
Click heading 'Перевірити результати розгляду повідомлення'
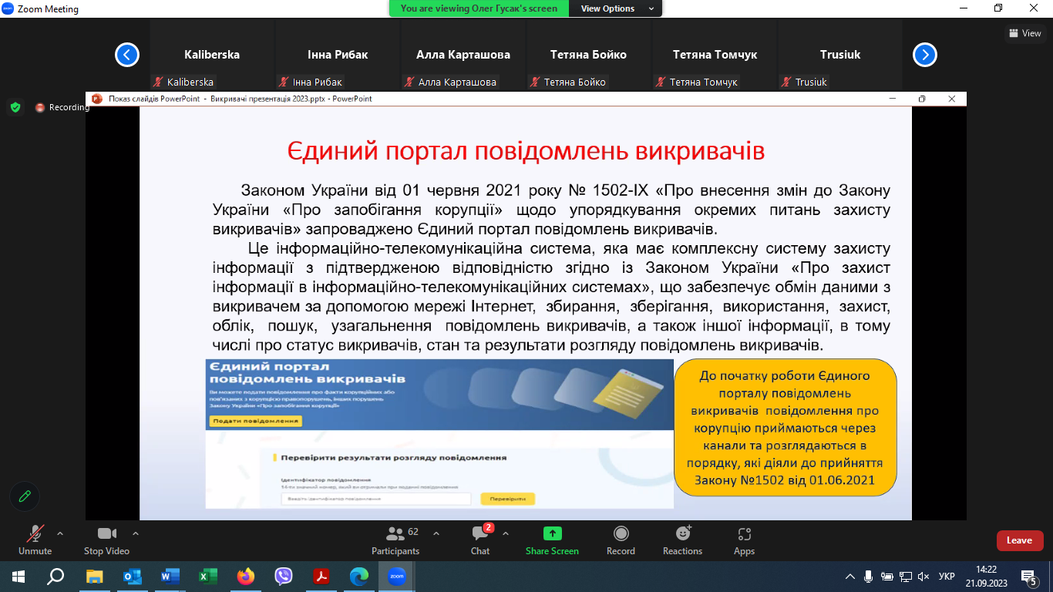[393, 457]
